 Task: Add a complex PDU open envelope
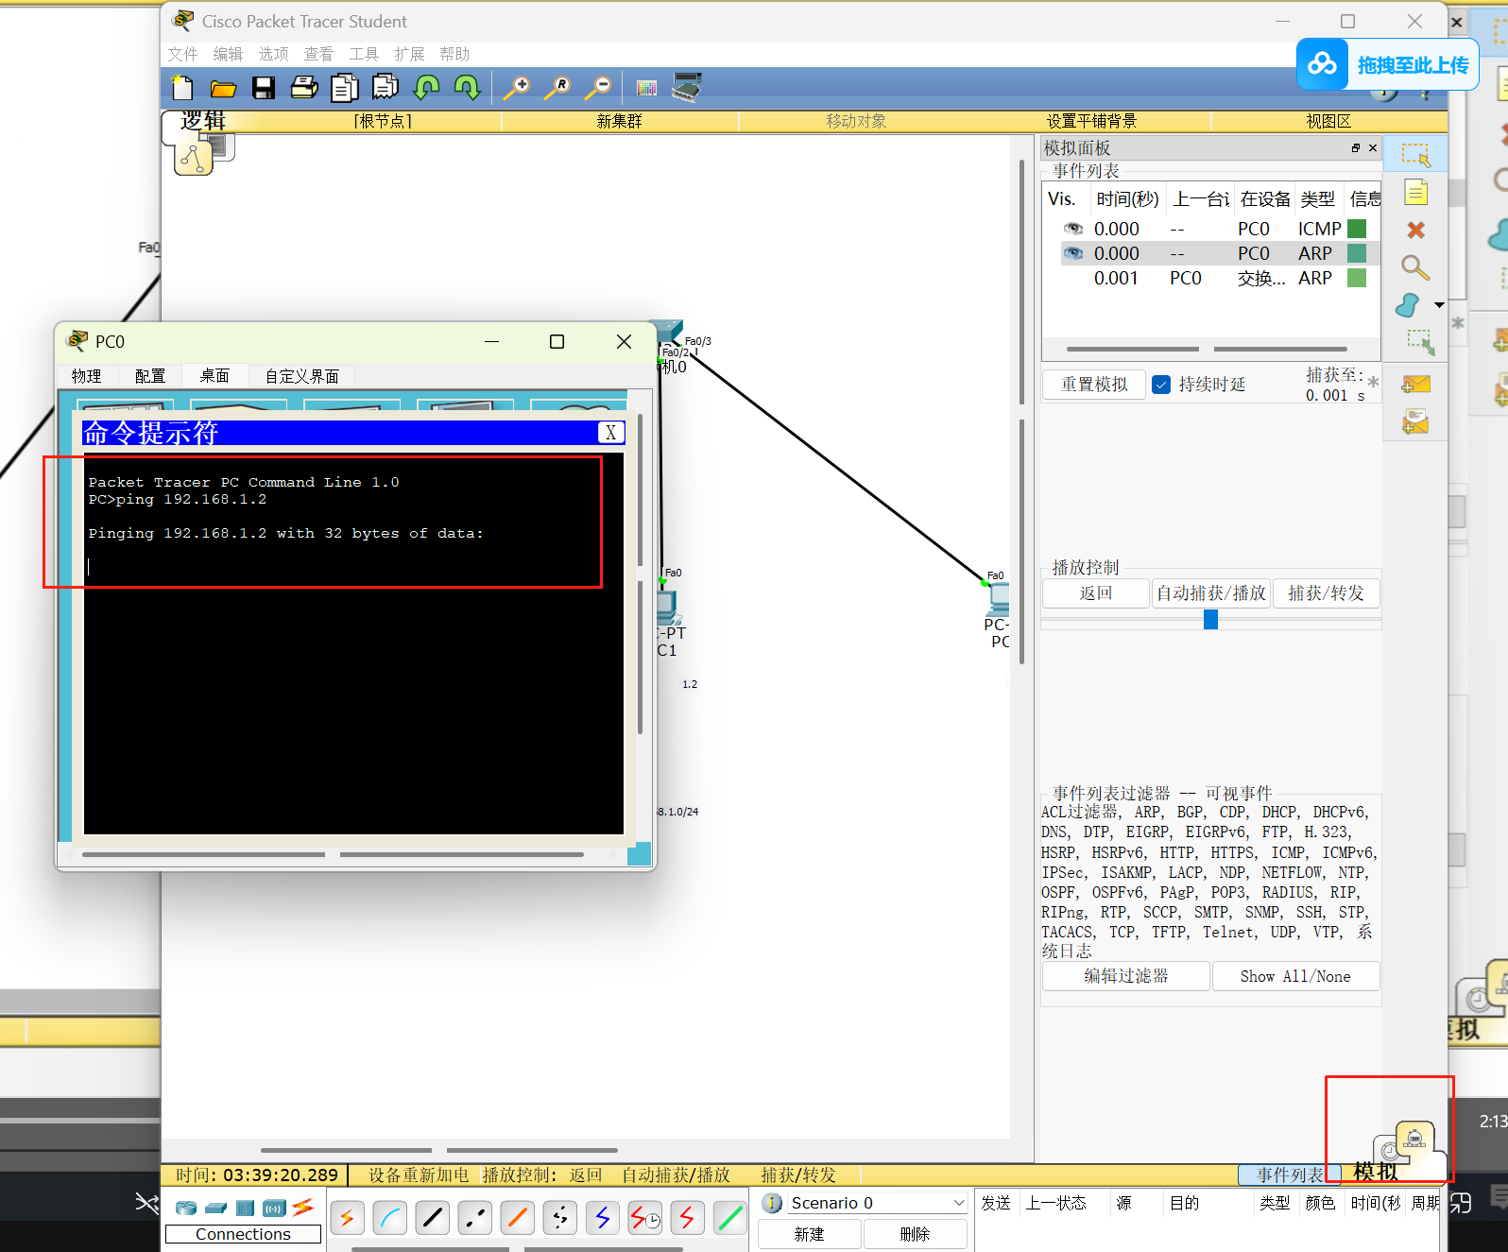pos(1415,421)
